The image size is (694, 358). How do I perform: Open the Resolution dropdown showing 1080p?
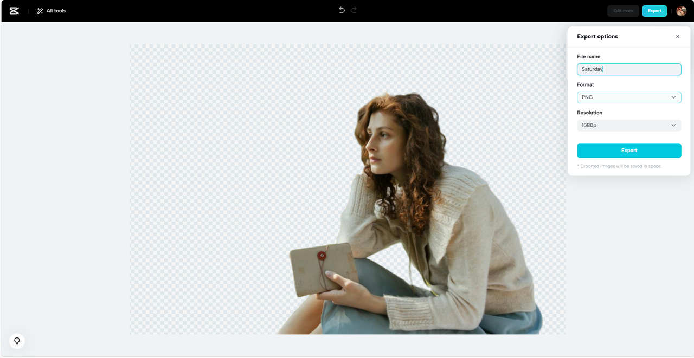click(x=629, y=125)
